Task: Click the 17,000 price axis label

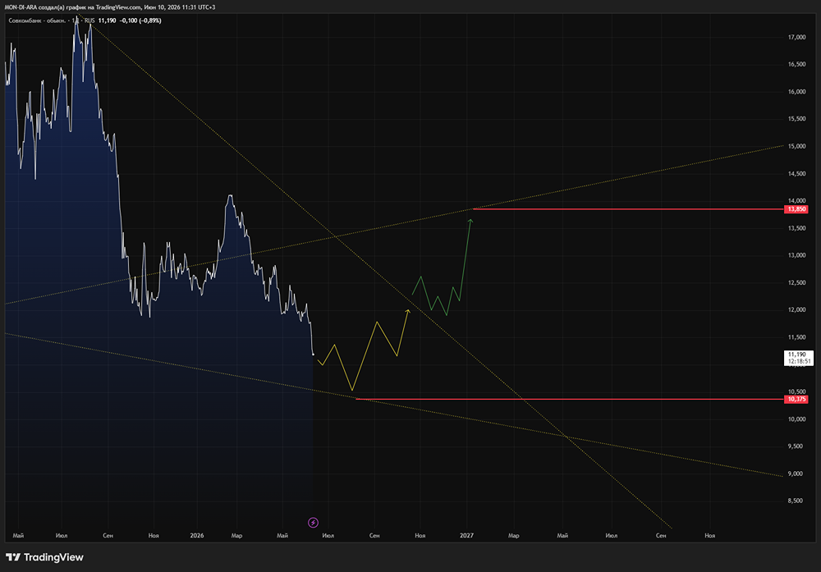Action: click(797, 37)
